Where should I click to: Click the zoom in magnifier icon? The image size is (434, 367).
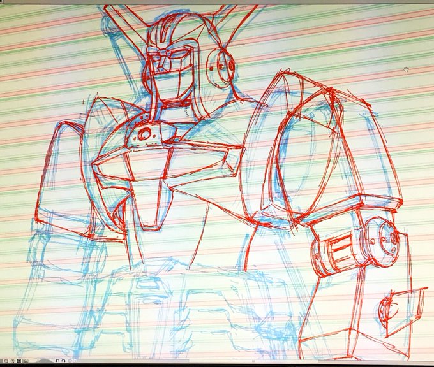coord(13,361)
